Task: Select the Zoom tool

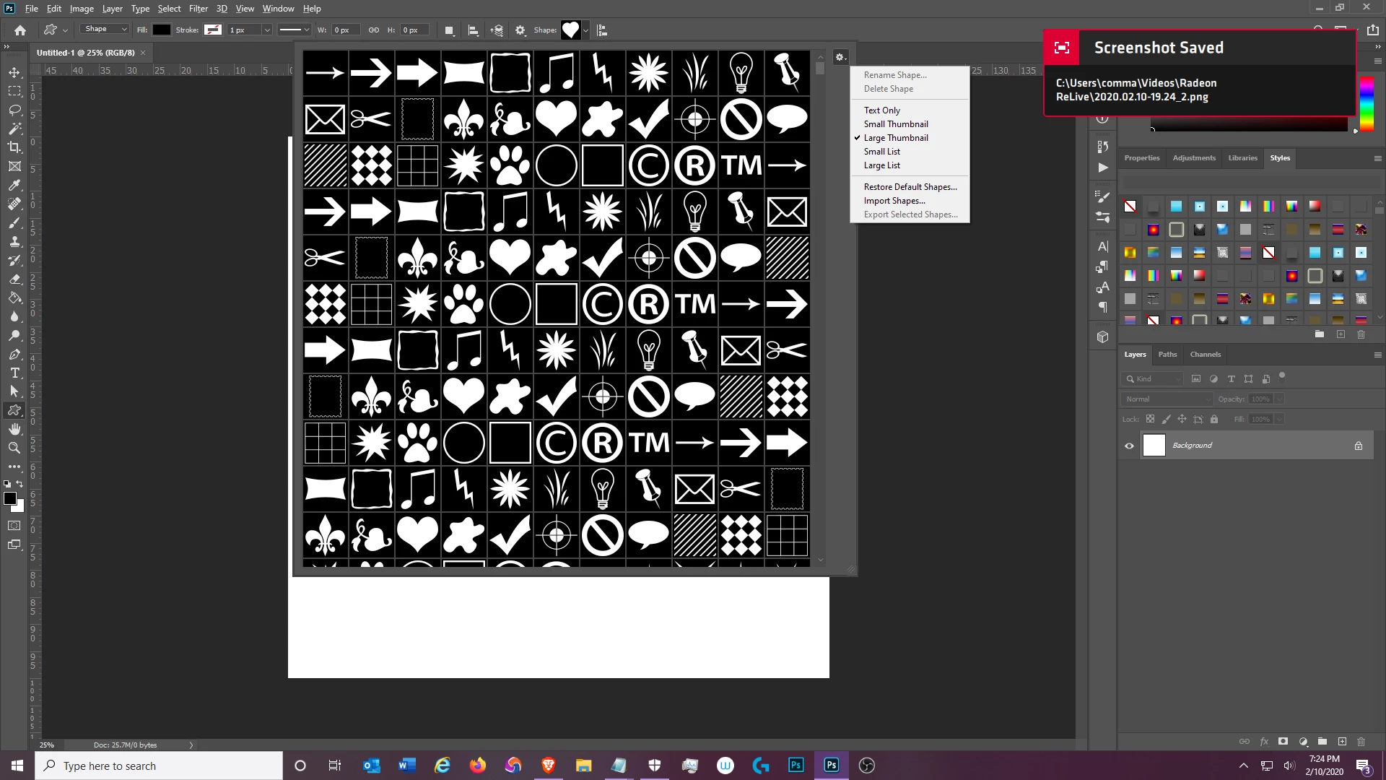Action: click(x=14, y=448)
